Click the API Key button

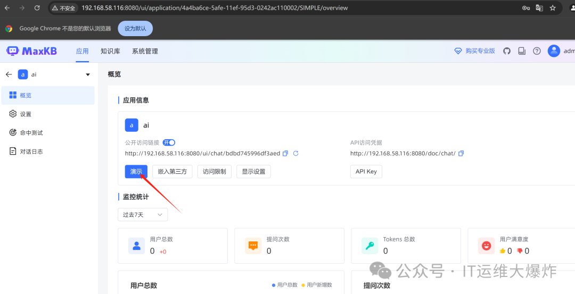coord(366,171)
